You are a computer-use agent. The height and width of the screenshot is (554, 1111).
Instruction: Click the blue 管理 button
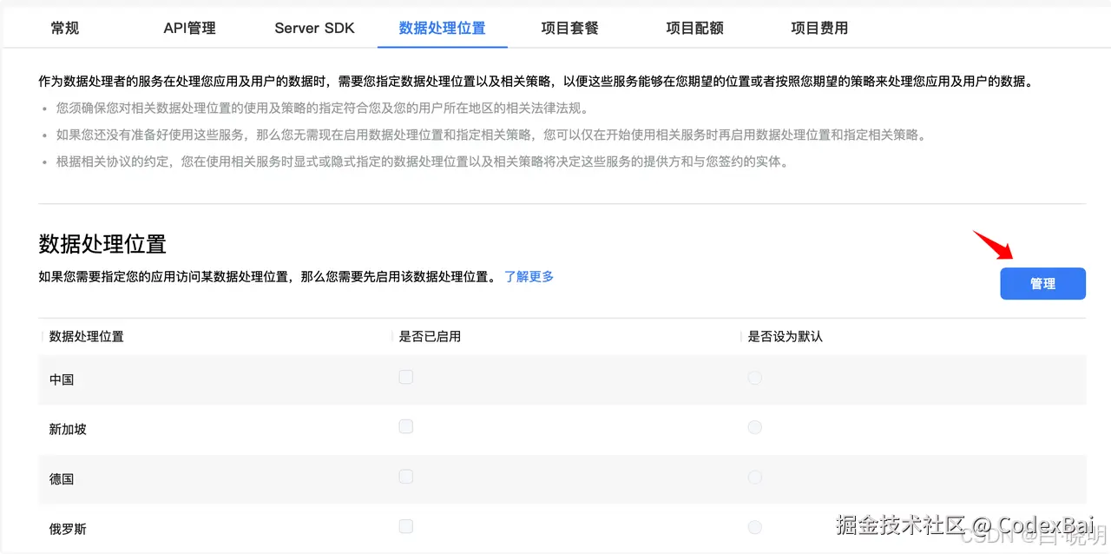(1042, 283)
